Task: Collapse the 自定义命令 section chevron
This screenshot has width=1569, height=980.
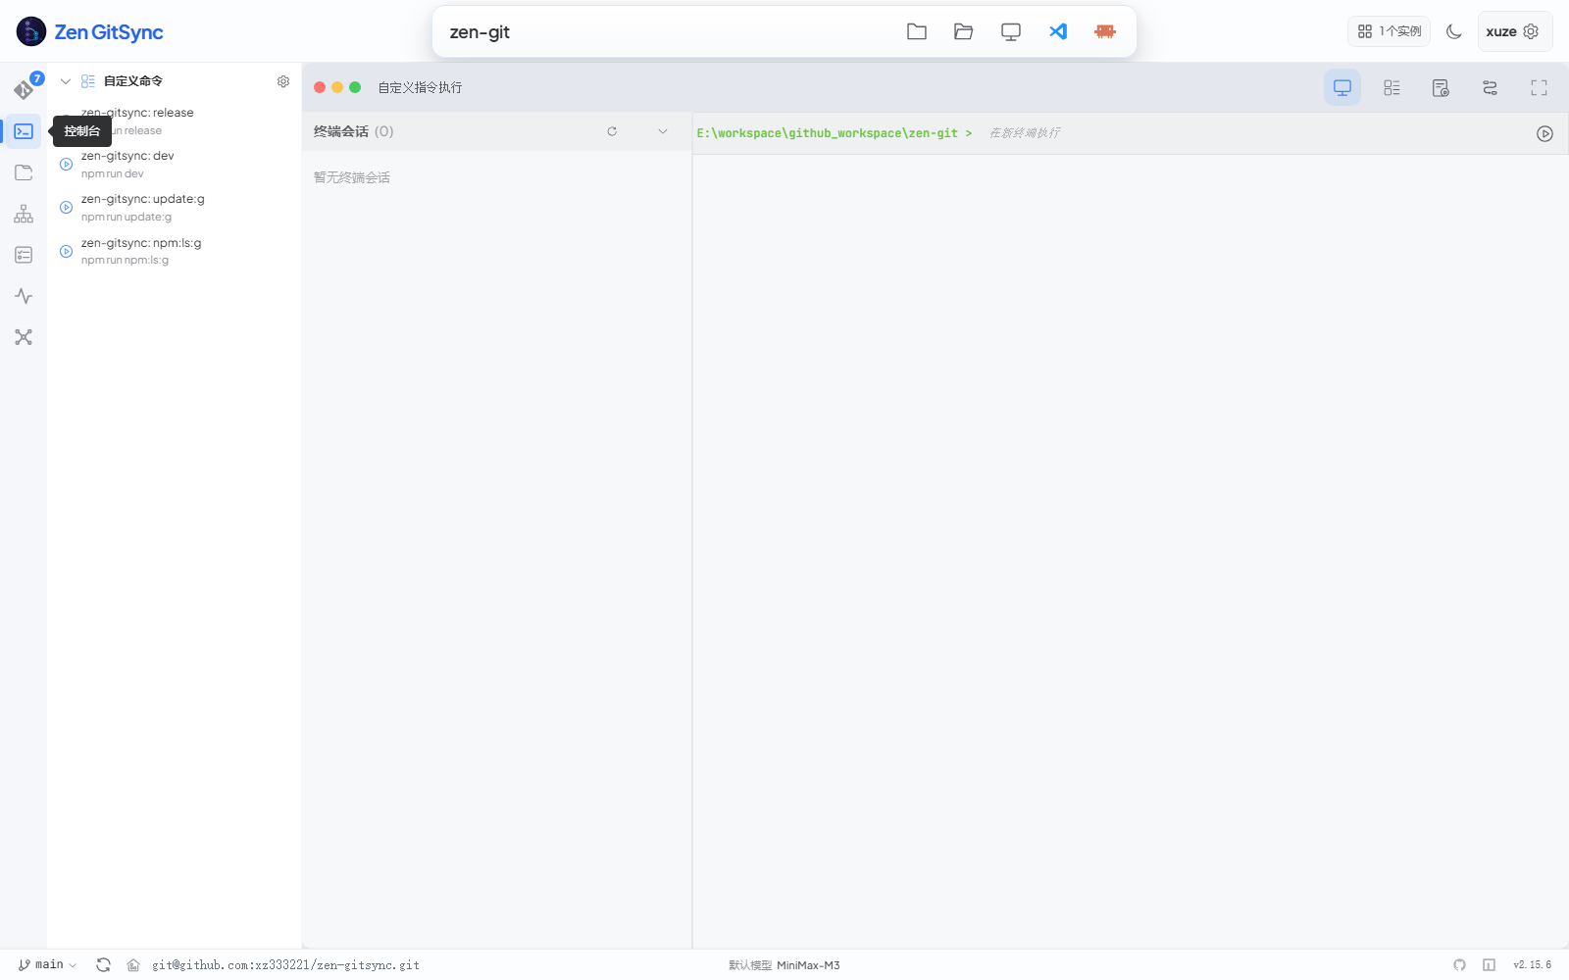Action: point(66,81)
